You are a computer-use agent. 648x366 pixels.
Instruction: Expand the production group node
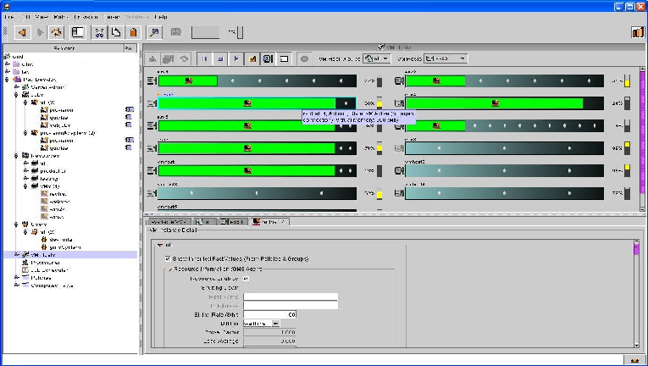(x=25, y=171)
